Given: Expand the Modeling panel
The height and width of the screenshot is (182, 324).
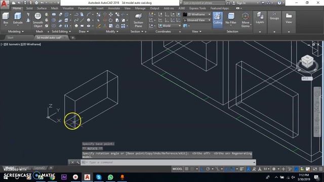Looking at the screenshot, I should coord(16,31).
